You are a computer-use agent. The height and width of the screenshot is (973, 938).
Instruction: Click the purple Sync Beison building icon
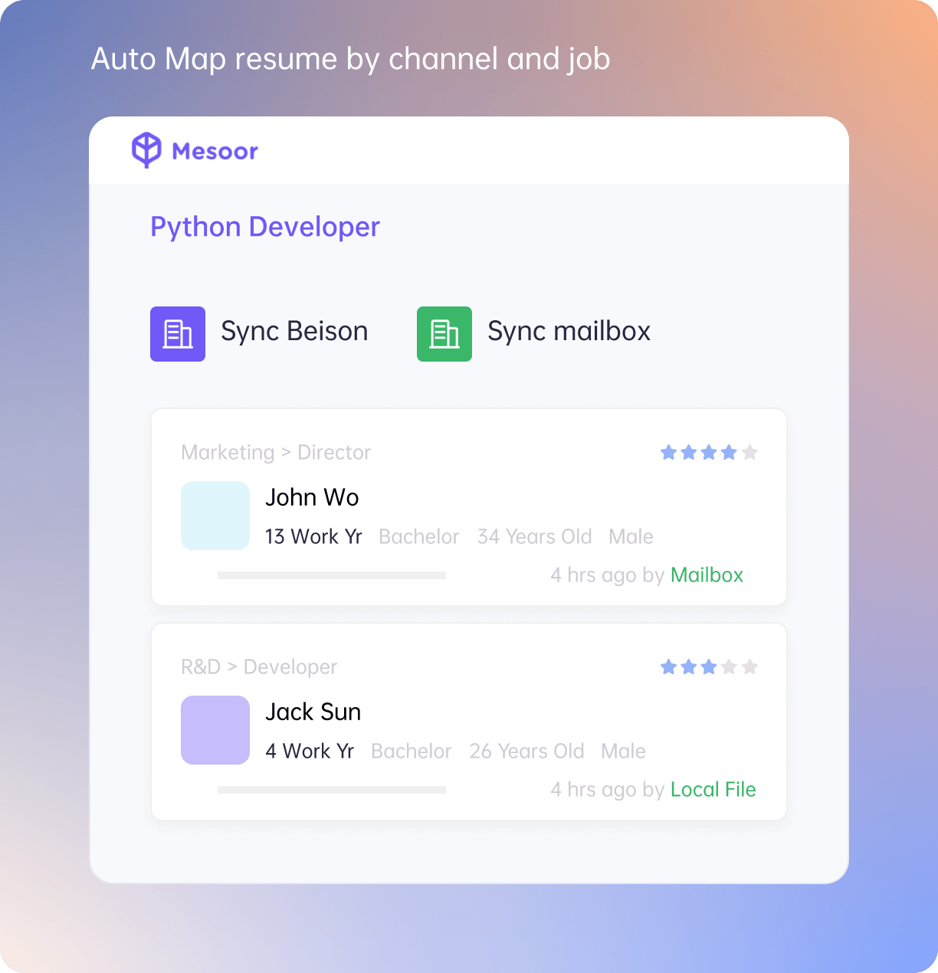[178, 334]
